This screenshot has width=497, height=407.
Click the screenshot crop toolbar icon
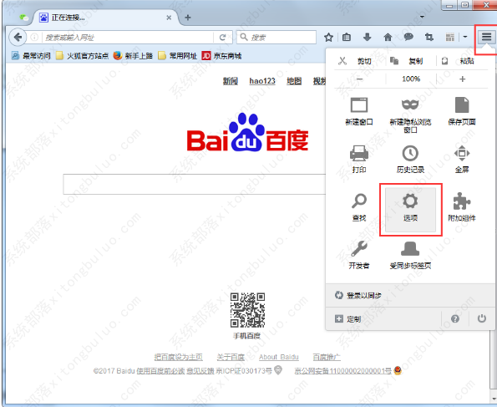point(429,38)
